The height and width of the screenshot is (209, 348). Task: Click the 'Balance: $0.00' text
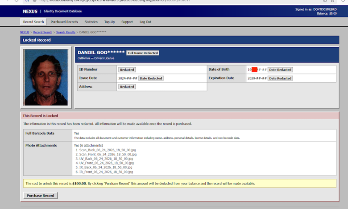tap(327, 13)
